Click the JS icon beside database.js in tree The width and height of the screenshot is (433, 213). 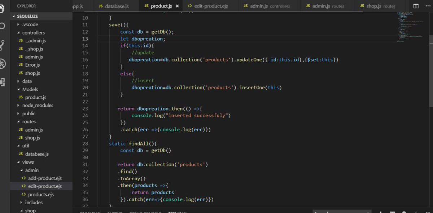coord(21,154)
